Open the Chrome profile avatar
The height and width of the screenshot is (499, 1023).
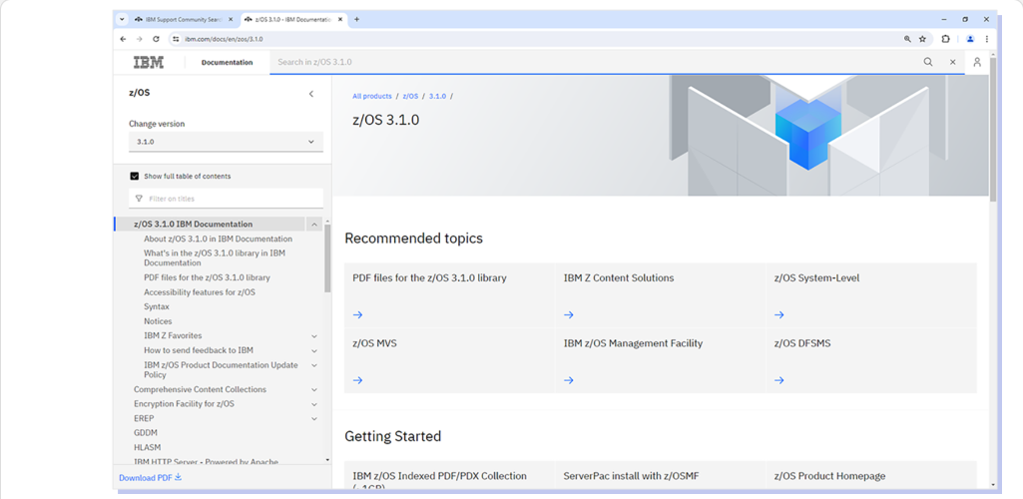coord(970,39)
